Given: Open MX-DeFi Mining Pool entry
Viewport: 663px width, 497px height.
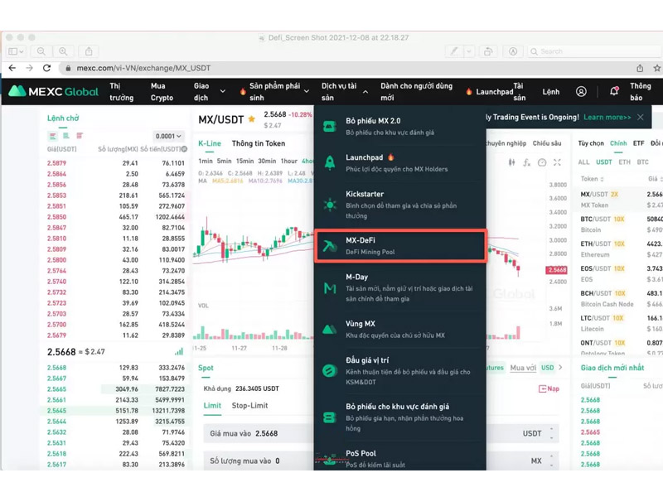Looking at the screenshot, I should pyautogui.click(x=400, y=246).
